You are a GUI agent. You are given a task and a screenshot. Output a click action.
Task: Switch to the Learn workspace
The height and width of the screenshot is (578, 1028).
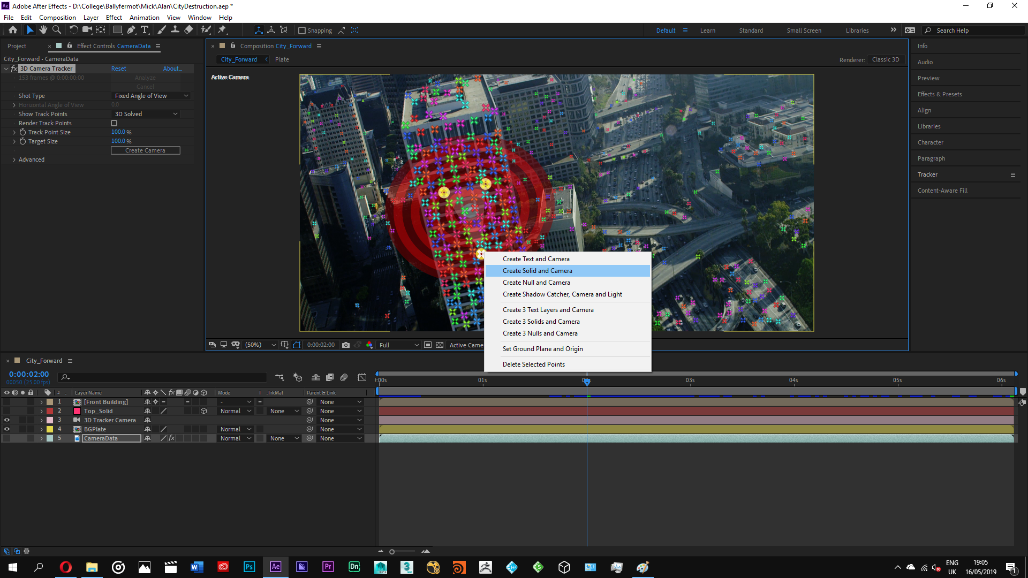click(707, 31)
